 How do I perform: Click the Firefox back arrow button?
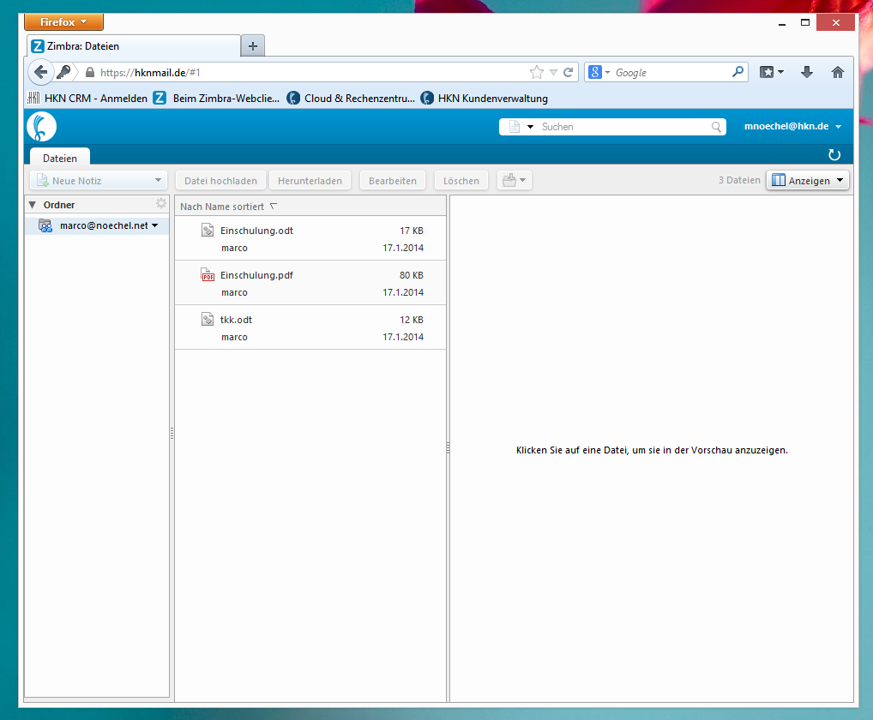pyautogui.click(x=41, y=72)
